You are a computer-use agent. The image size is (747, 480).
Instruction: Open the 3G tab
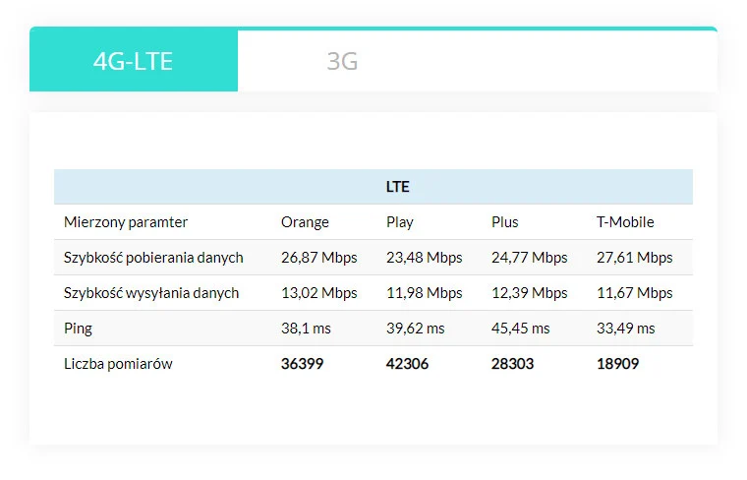click(x=342, y=61)
